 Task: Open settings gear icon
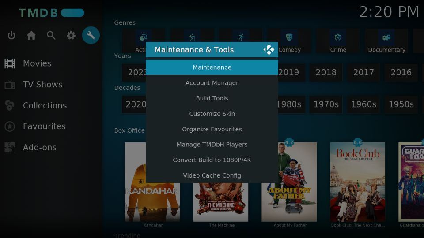71,35
